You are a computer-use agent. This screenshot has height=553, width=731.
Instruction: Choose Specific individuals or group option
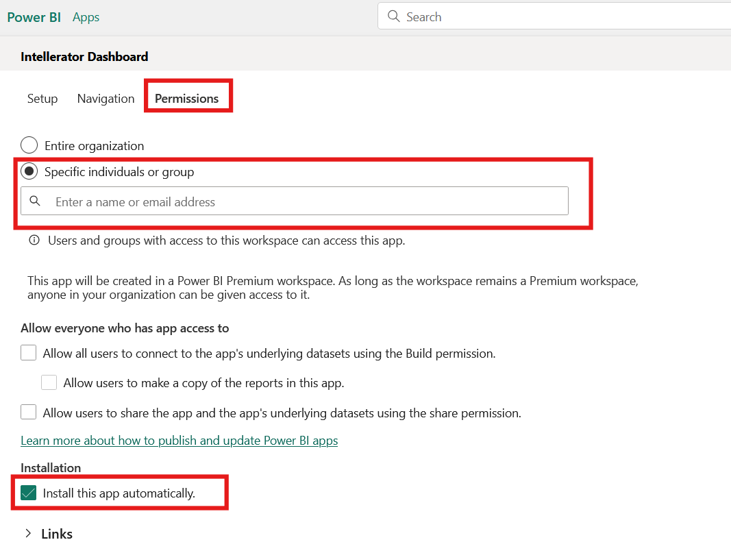(x=29, y=172)
